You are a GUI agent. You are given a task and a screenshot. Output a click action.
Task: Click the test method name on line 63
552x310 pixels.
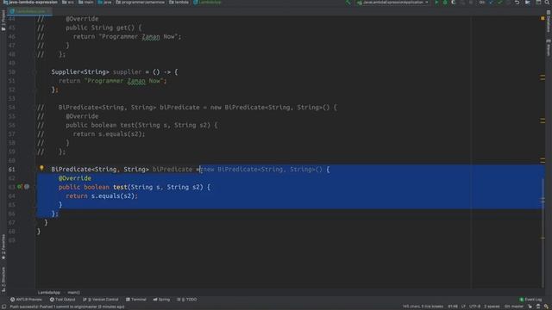[120, 187]
